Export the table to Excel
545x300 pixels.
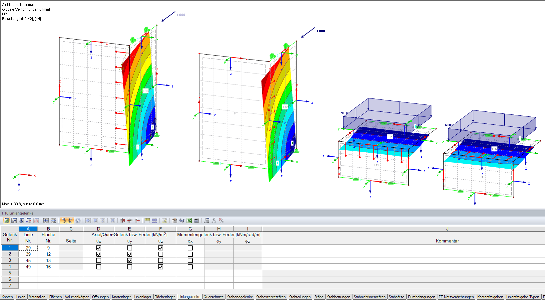point(189,220)
